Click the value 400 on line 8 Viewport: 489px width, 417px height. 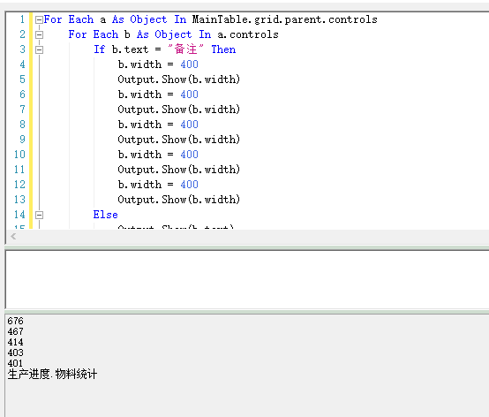click(x=189, y=125)
